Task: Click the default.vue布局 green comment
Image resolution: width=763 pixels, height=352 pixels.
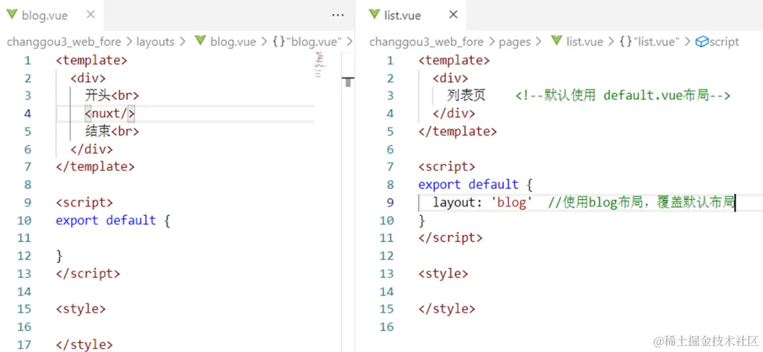Action: click(623, 95)
